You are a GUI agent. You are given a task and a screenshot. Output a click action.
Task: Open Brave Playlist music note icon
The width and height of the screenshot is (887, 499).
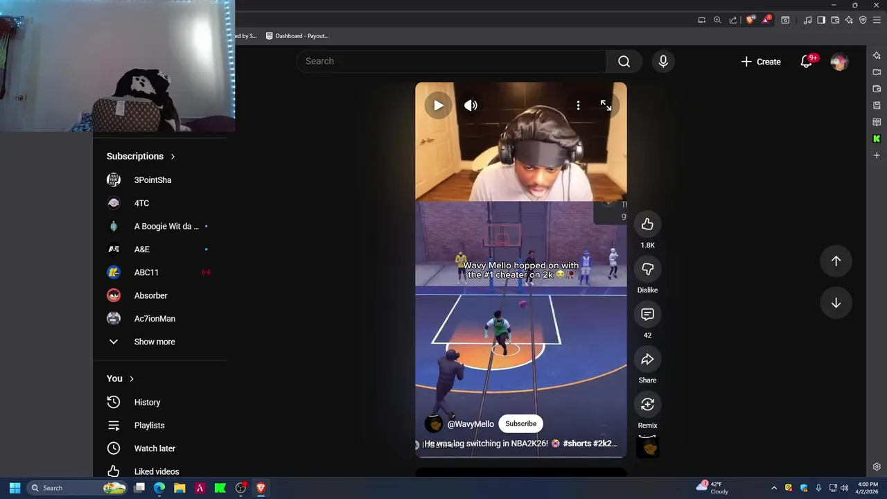pyautogui.click(x=807, y=20)
